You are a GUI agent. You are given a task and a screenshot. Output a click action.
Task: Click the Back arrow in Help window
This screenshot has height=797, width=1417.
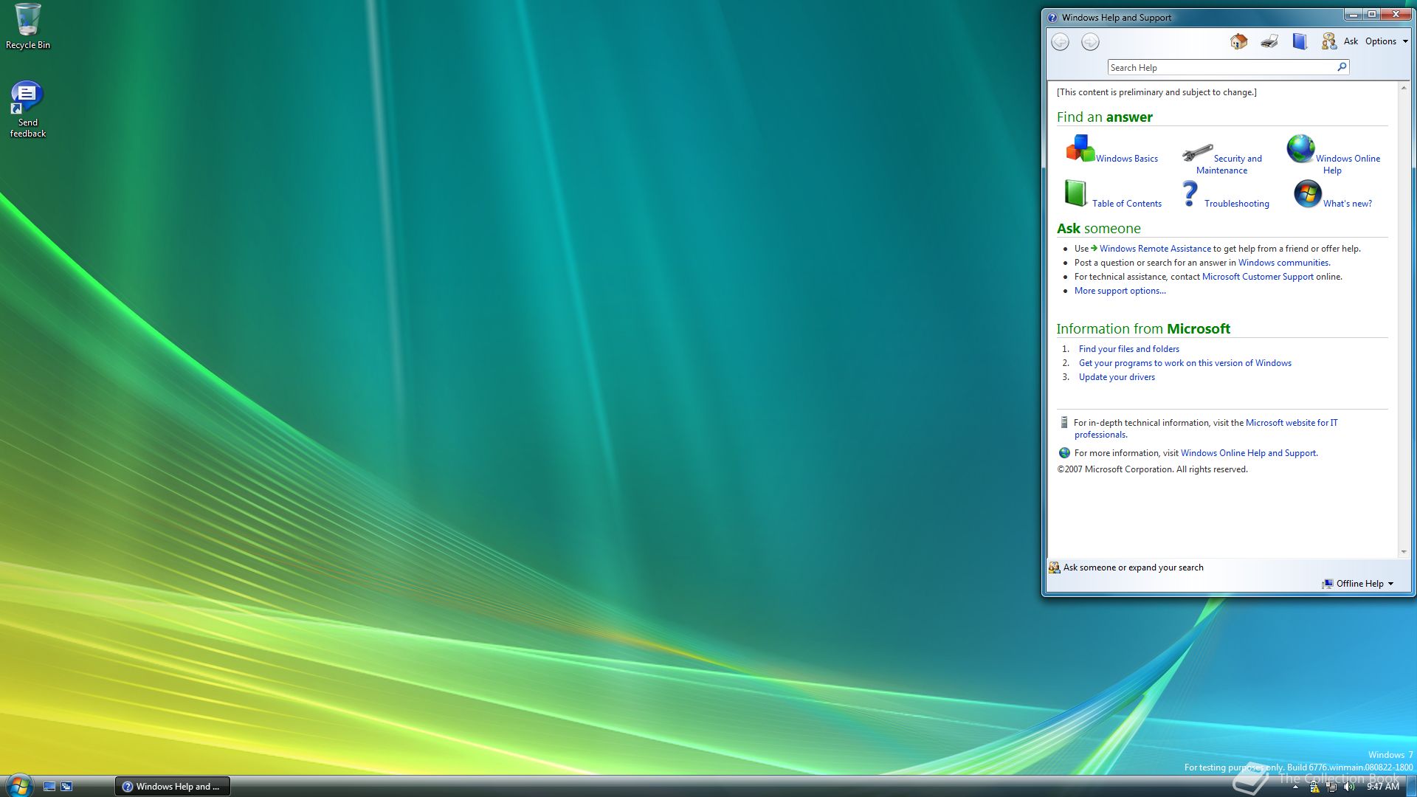point(1061,42)
